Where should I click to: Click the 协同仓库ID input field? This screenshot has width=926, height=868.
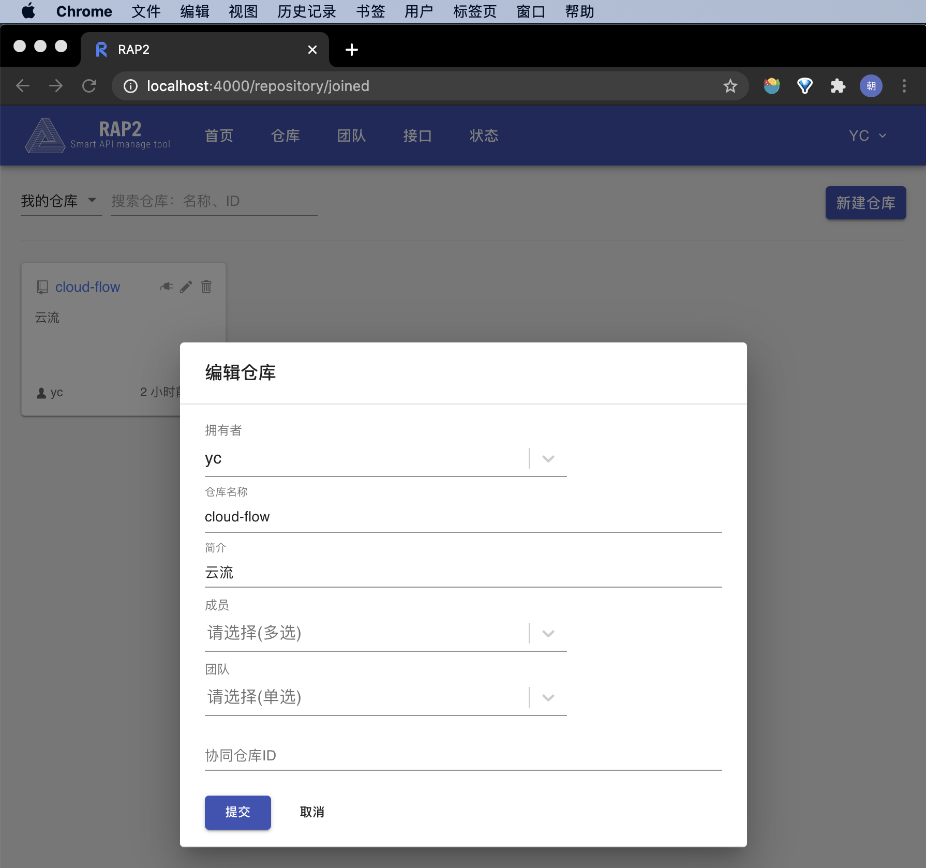[x=463, y=756]
